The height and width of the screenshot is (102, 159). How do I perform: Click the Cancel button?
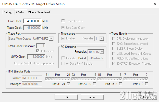point(92,97)
